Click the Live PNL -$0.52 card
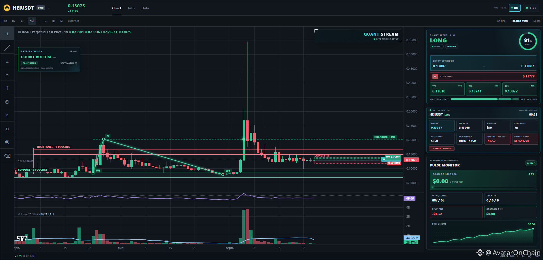The width and height of the screenshot is (543, 260). tap(456, 212)
